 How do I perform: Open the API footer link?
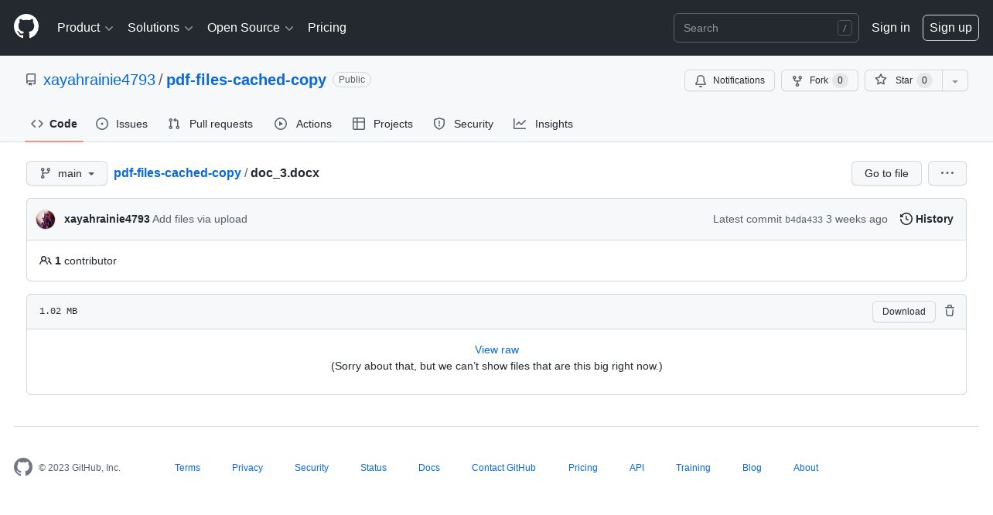coord(636,468)
